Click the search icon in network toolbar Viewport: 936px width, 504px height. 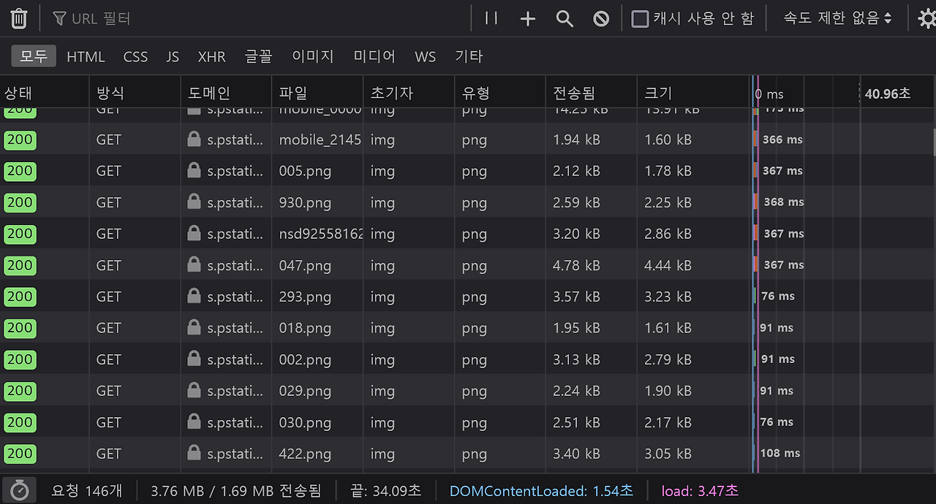coord(564,18)
